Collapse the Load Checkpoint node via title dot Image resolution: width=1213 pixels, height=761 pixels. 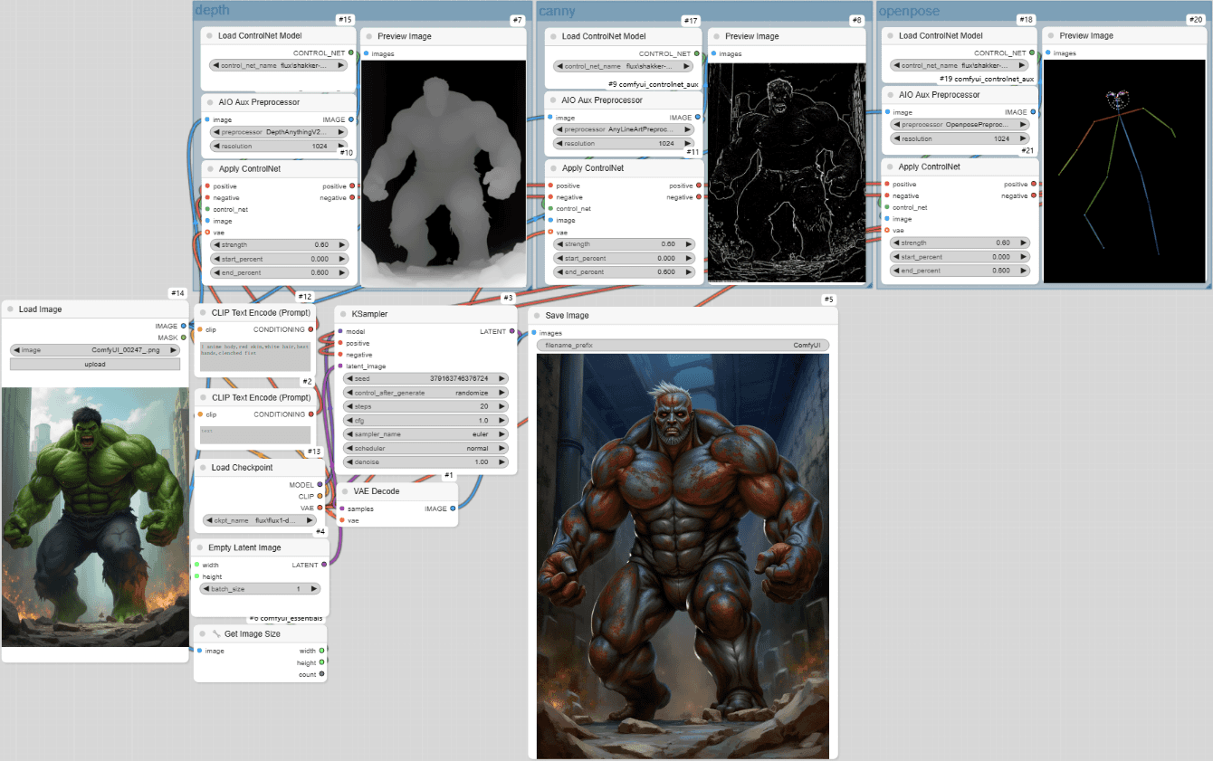[x=203, y=468]
